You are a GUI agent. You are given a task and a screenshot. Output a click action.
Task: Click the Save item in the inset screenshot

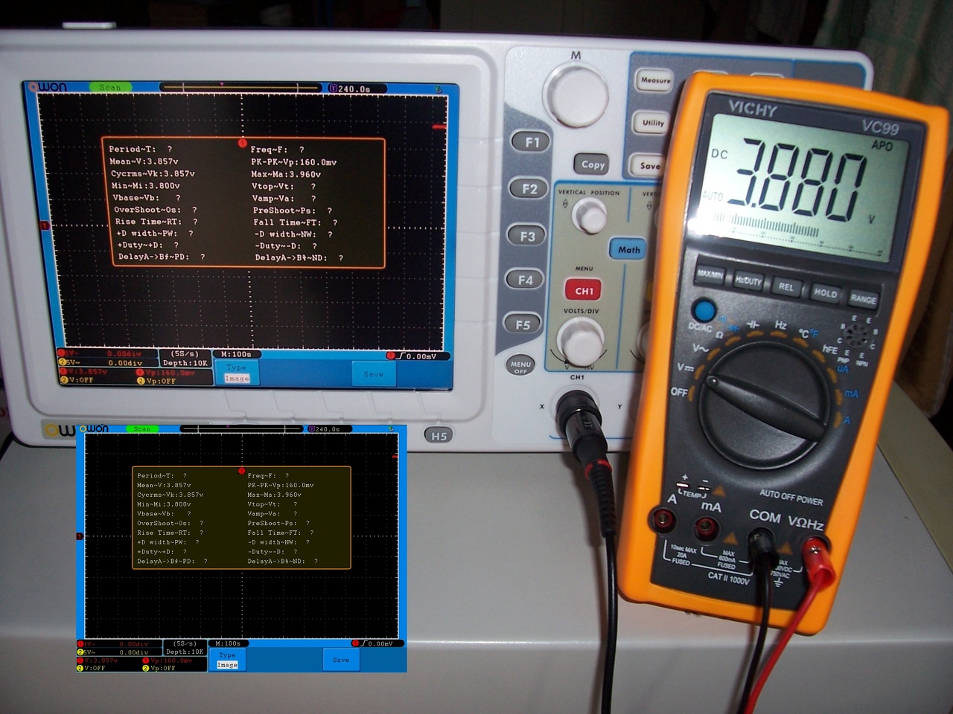pos(341,660)
